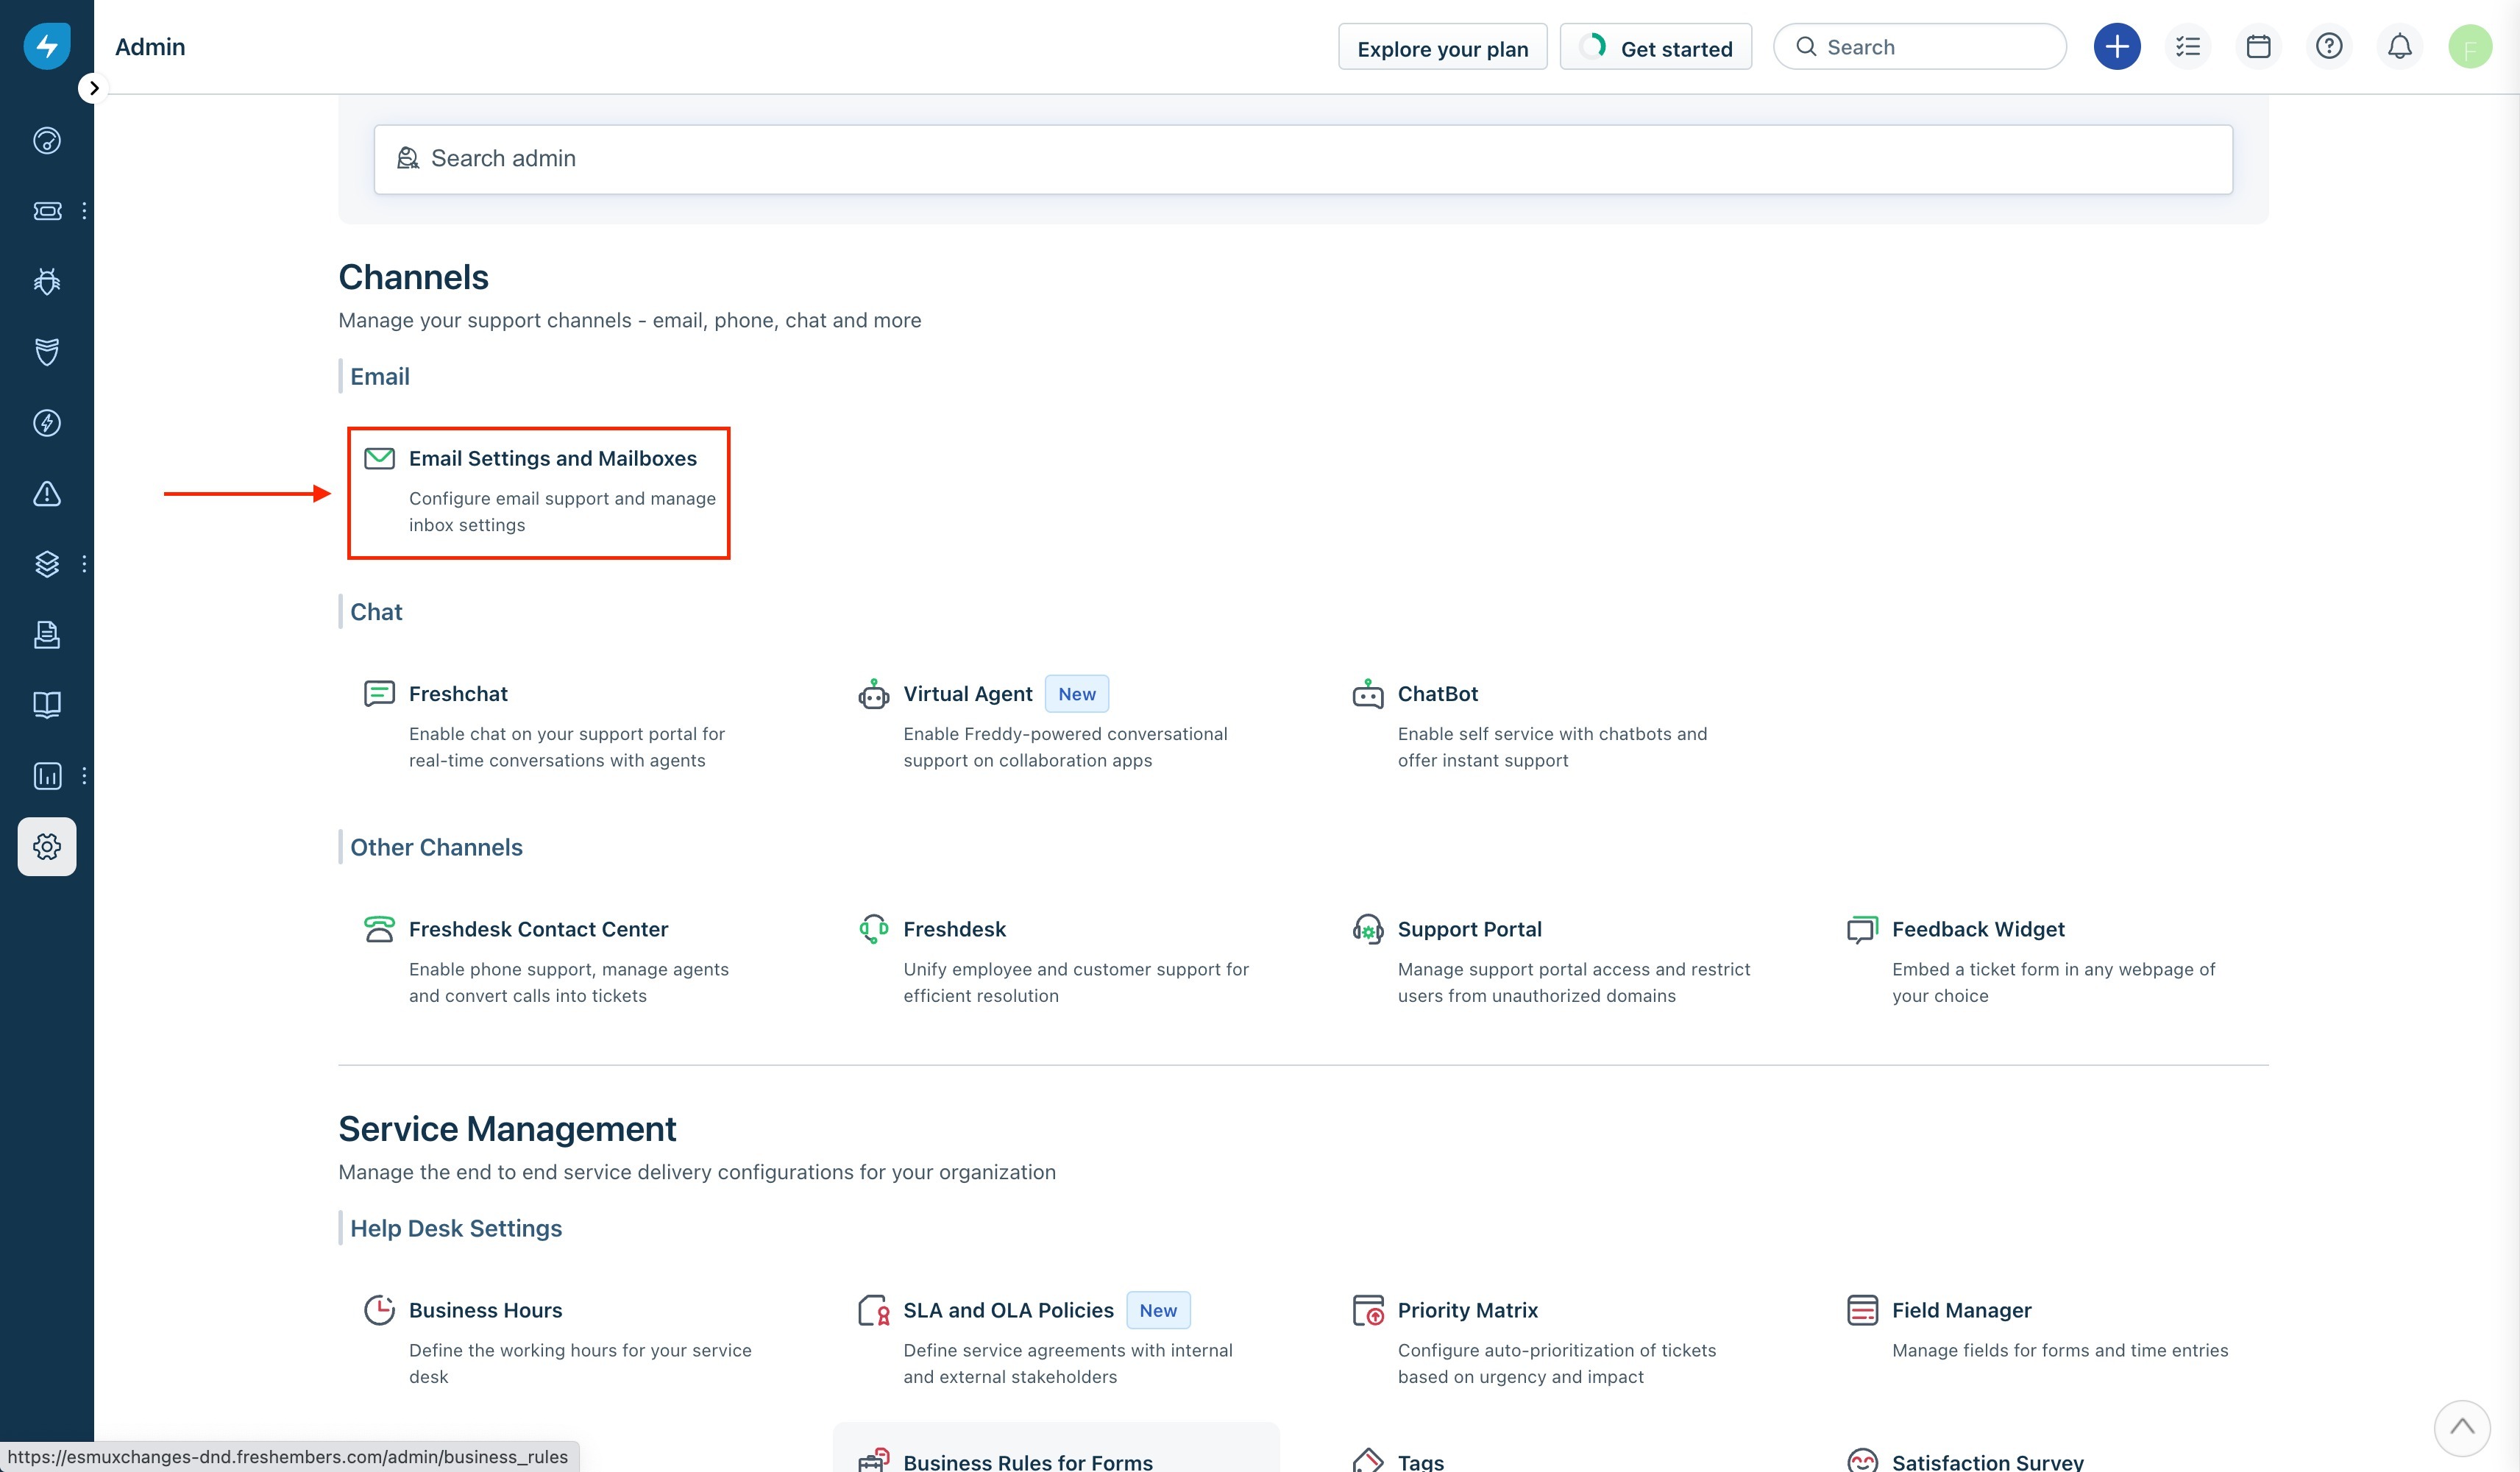This screenshot has height=1472, width=2520.
Task: Expand the sidebar with the chevron arrow
Action: click(x=94, y=88)
